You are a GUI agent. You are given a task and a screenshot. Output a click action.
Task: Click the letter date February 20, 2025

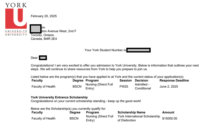(x=44, y=16)
